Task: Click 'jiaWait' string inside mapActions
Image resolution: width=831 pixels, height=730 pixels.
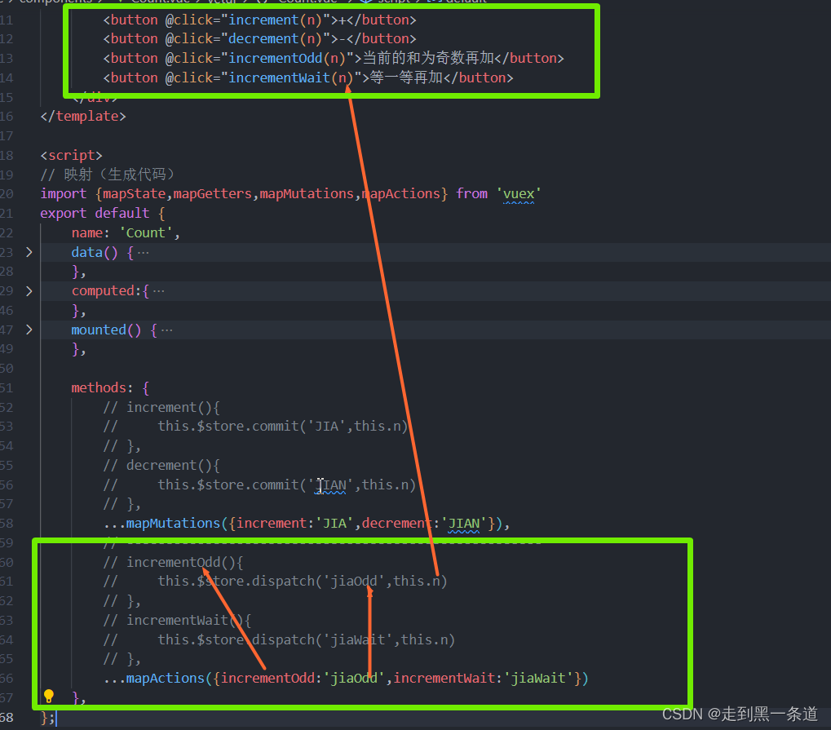Action: 538,679
